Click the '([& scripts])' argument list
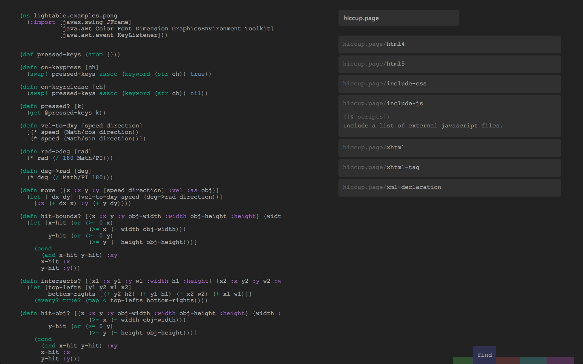583x364 pixels. (366, 117)
